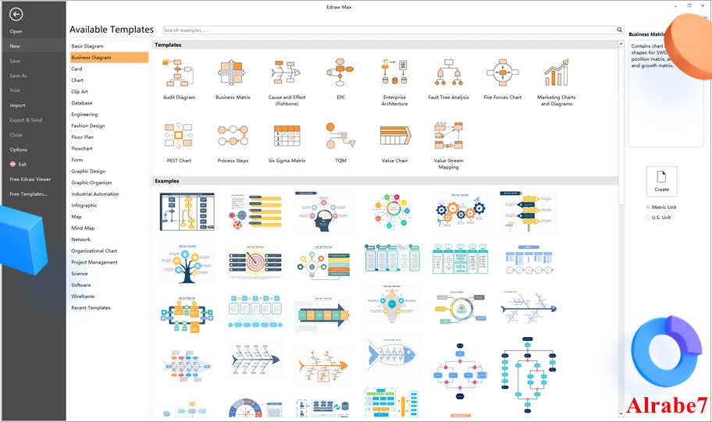The width and height of the screenshot is (712, 422).
Task: Select Marketing Charts and Diagrams template
Action: [556, 82]
